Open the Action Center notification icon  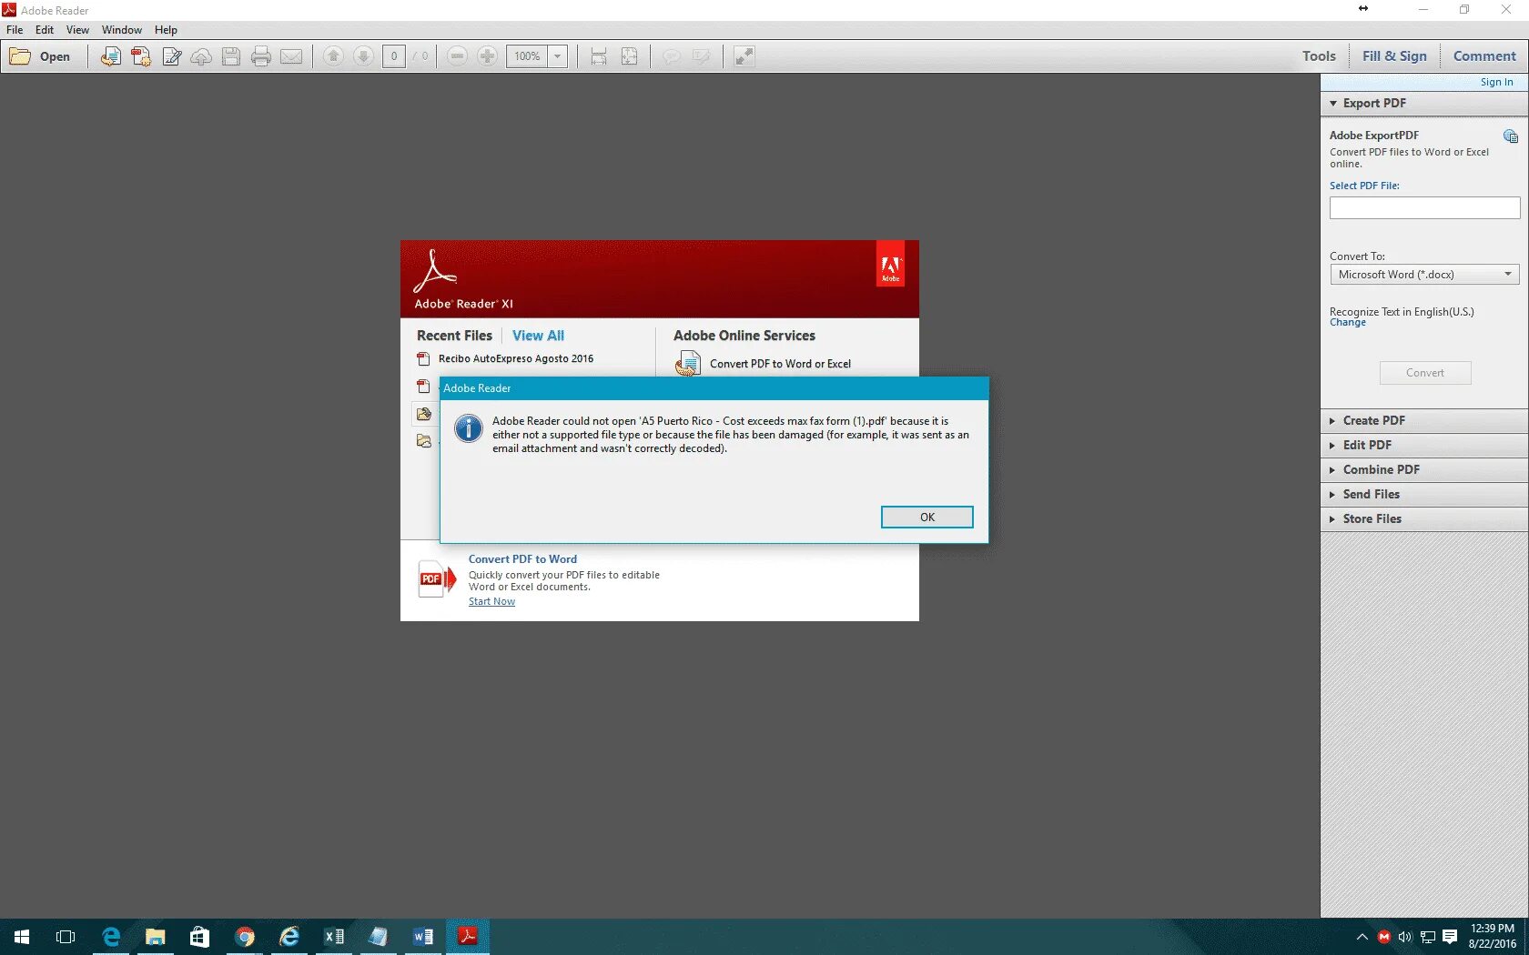[1450, 937]
